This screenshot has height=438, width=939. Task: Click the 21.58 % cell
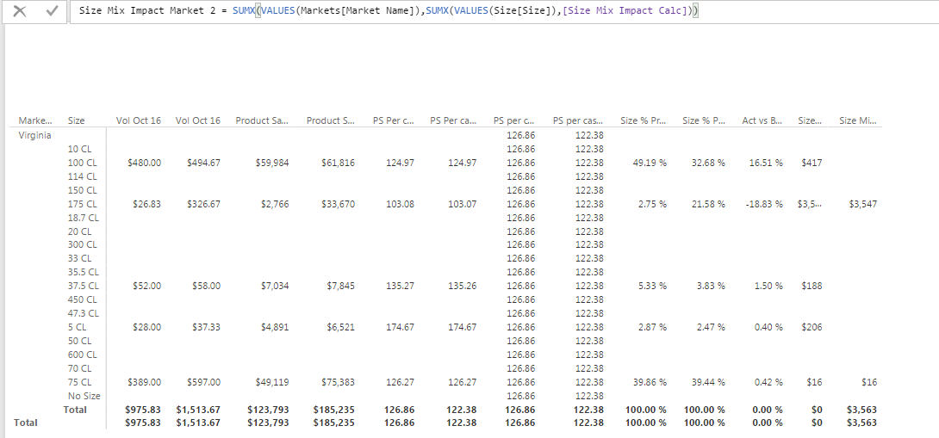click(x=708, y=204)
